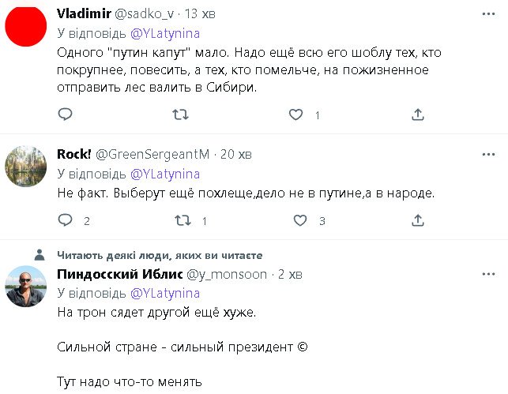This screenshot has width=508, height=394.
Task: Open Пиндосский Иблис profile picture
Action: pyautogui.click(x=25, y=287)
